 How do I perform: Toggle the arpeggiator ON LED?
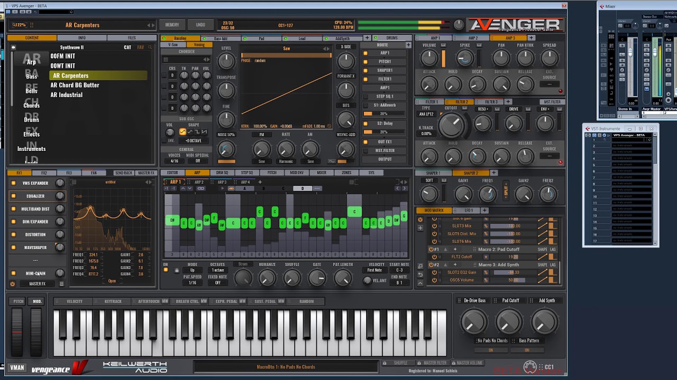166,270
